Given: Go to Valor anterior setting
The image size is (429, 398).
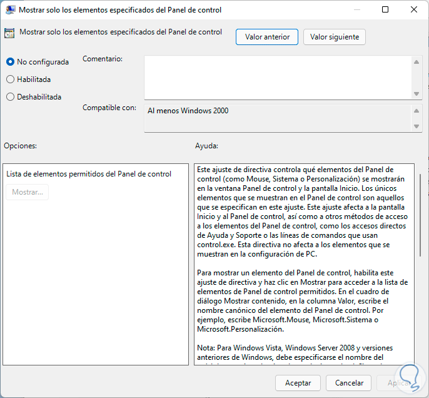Looking at the screenshot, I should point(267,37).
